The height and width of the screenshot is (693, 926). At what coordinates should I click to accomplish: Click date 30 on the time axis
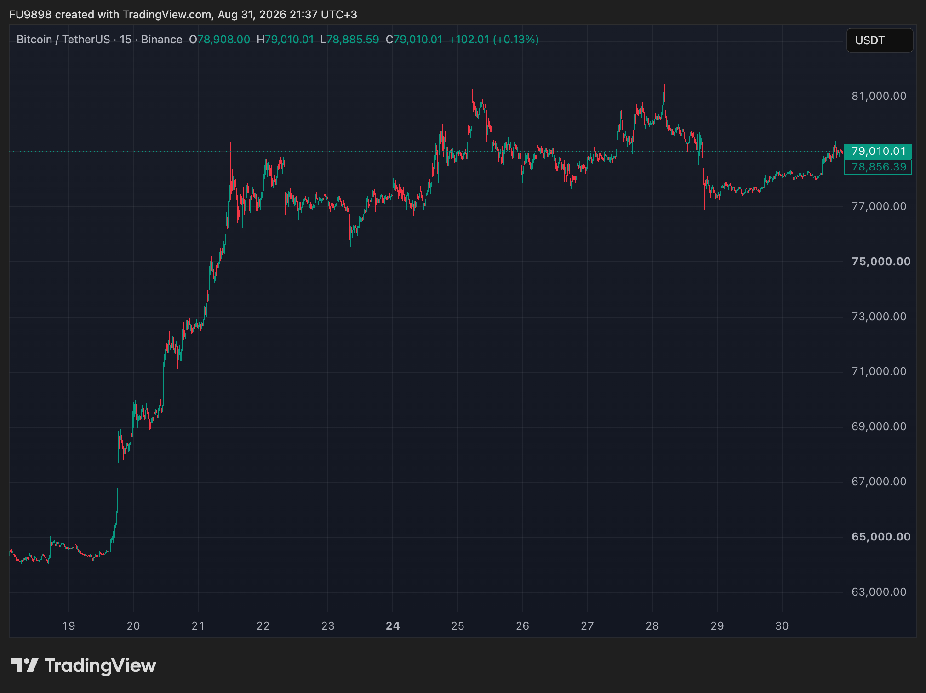782,626
